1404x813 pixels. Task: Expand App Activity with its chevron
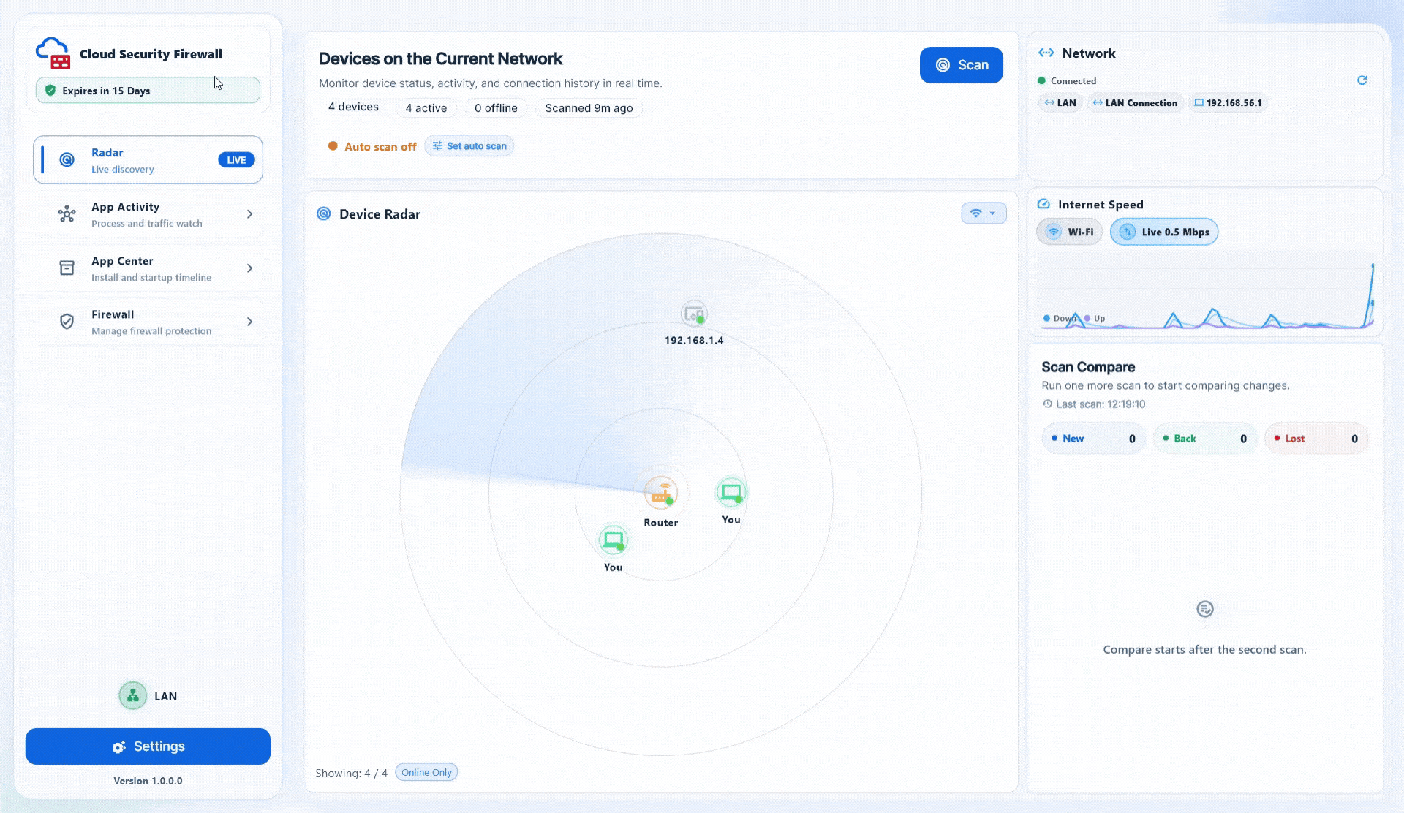coord(249,214)
